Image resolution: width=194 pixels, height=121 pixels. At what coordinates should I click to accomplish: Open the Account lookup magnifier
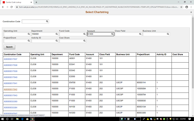[x=112, y=34]
